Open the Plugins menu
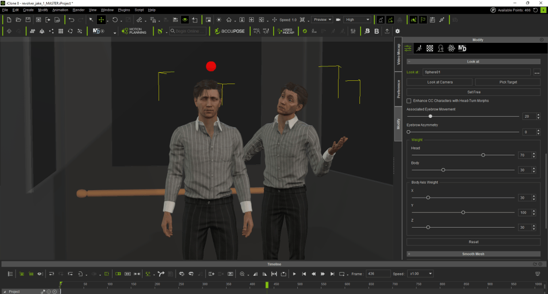The height and width of the screenshot is (294, 548). [124, 10]
